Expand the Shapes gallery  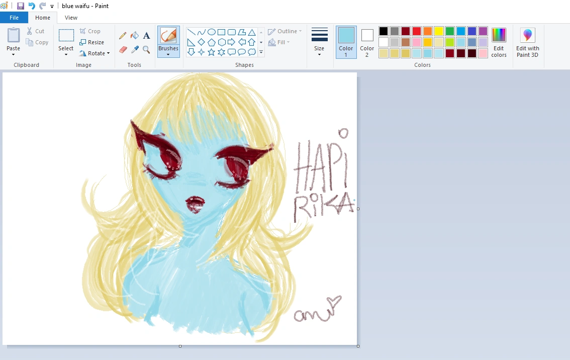click(261, 52)
